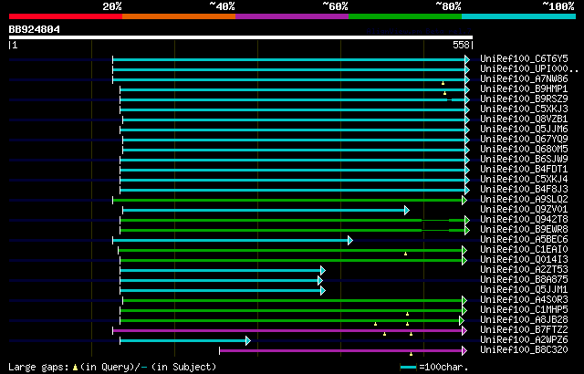
Task: Select the UniRef100_Q8VZB1 label
Action: coord(524,119)
